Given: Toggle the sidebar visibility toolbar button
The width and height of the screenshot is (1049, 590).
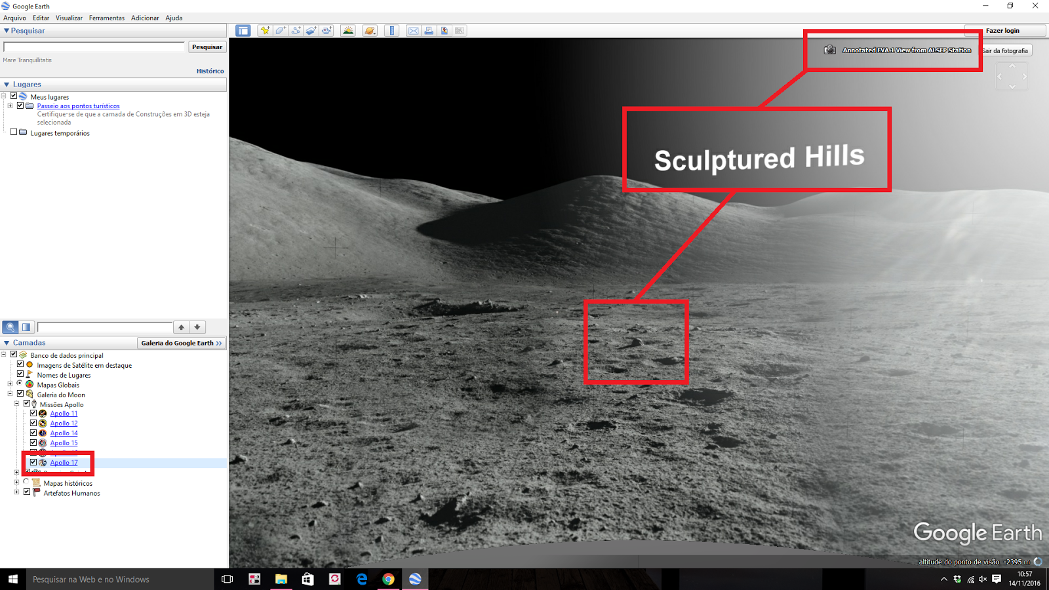Looking at the screenshot, I should coord(243,31).
